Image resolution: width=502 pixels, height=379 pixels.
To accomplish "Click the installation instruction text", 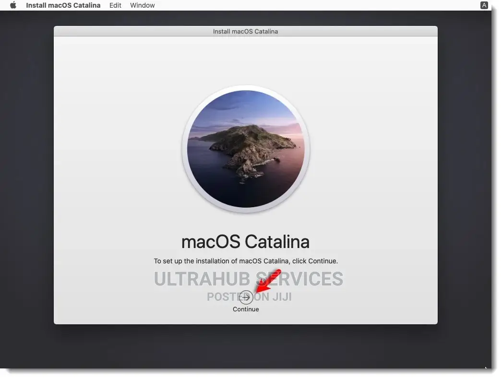I will click(x=246, y=261).
